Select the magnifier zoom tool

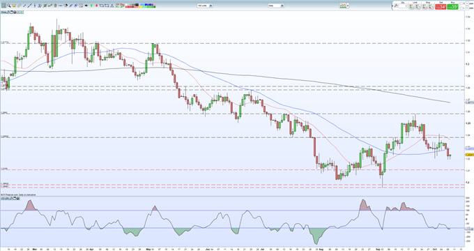click(x=9, y=6)
